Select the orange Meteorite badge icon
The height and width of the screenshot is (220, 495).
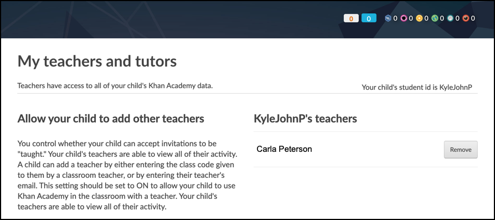466,18
